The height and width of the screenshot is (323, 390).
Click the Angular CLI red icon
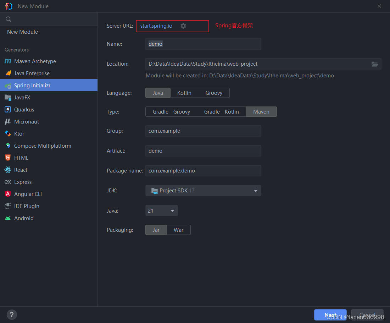(8, 194)
